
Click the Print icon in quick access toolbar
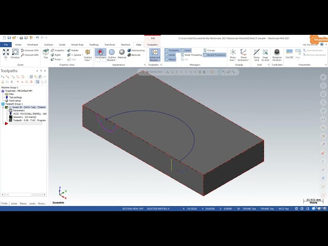21,38
